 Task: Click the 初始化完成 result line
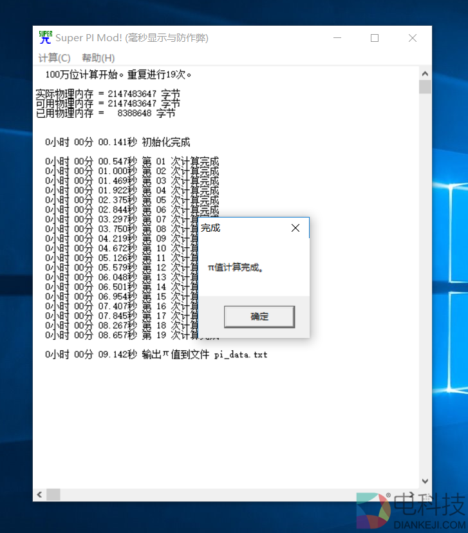118,142
